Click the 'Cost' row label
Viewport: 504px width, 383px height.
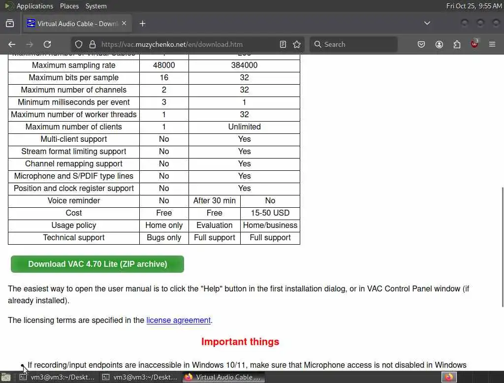click(74, 213)
